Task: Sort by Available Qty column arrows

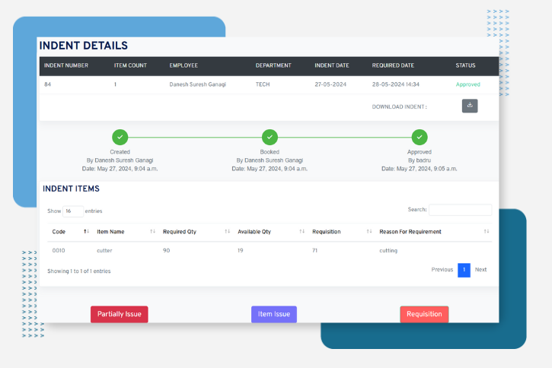Action: [x=302, y=231]
